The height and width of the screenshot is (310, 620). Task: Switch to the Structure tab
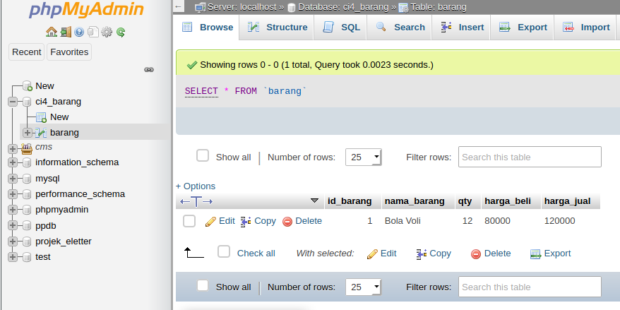tap(277, 28)
